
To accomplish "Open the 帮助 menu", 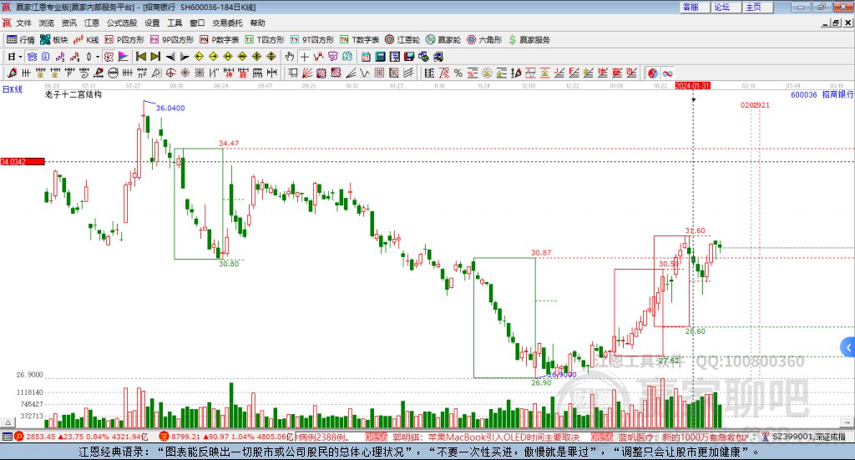I will click(x=257, y=23).
